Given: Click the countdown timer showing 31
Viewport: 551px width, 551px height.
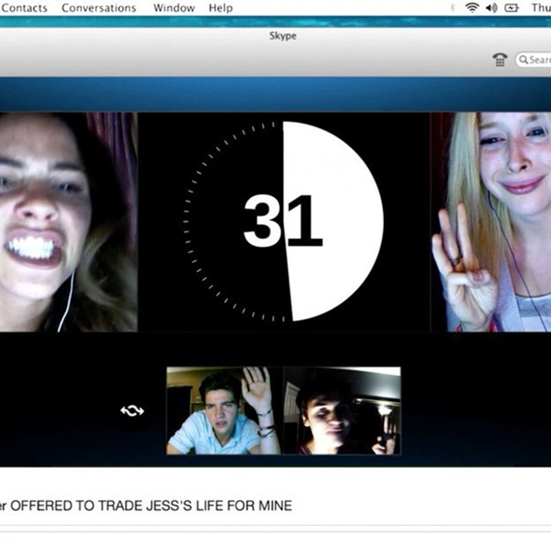Looking at the screenshot, I should (x=284, y=222).
